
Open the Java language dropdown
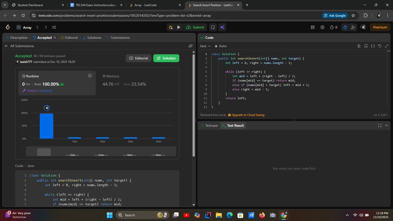pyautogui.click(x=205, y=46)
